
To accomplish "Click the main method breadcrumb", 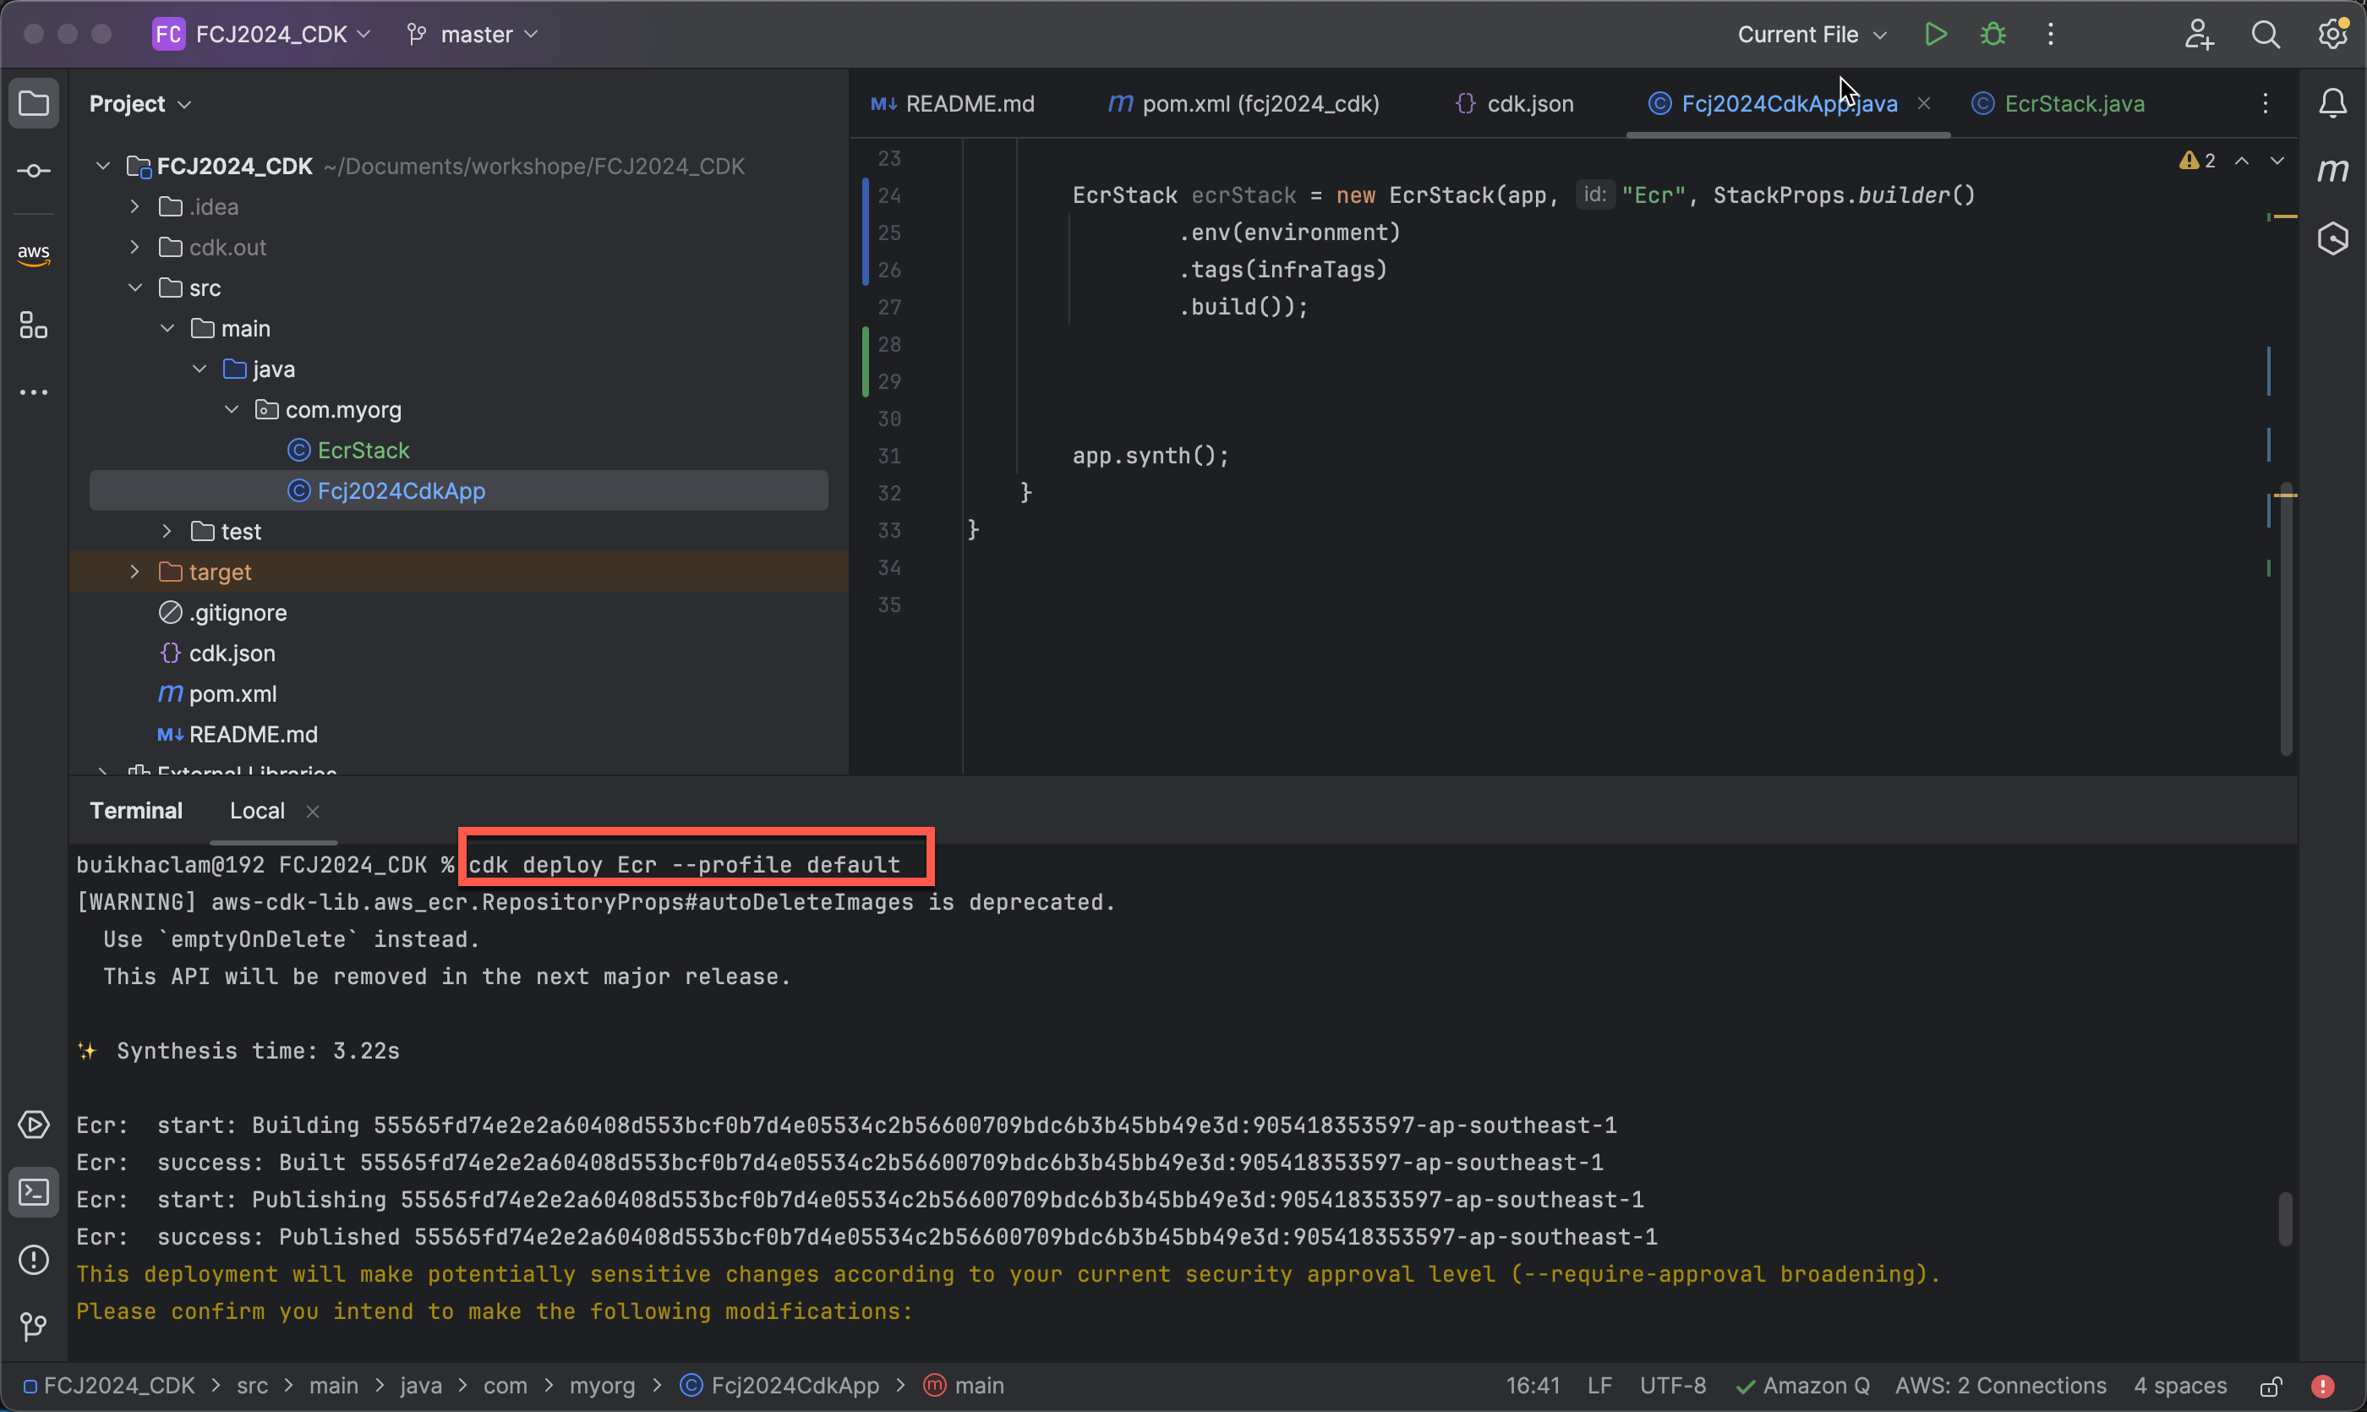I will 964,1385.
